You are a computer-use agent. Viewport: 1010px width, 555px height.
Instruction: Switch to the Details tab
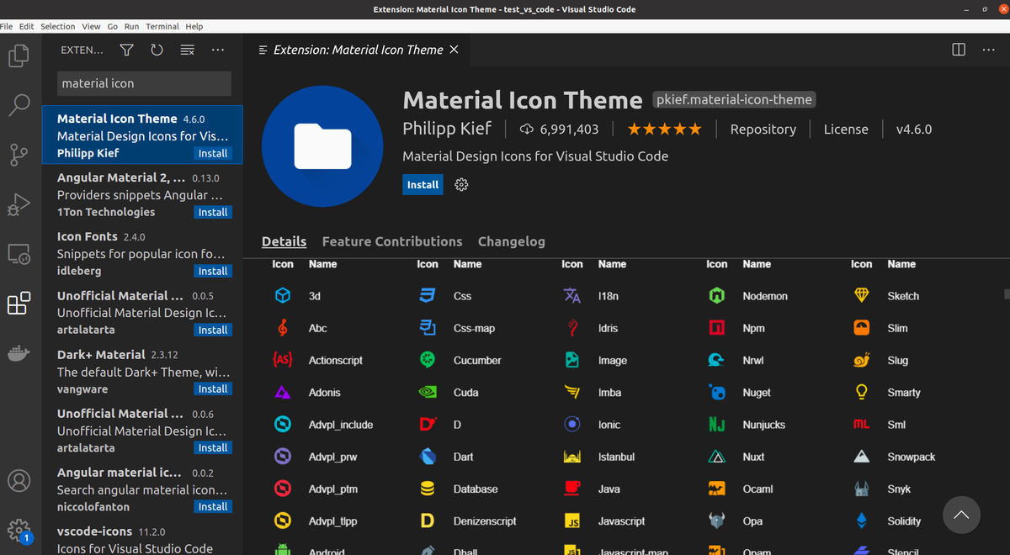(x=284, y=241)
